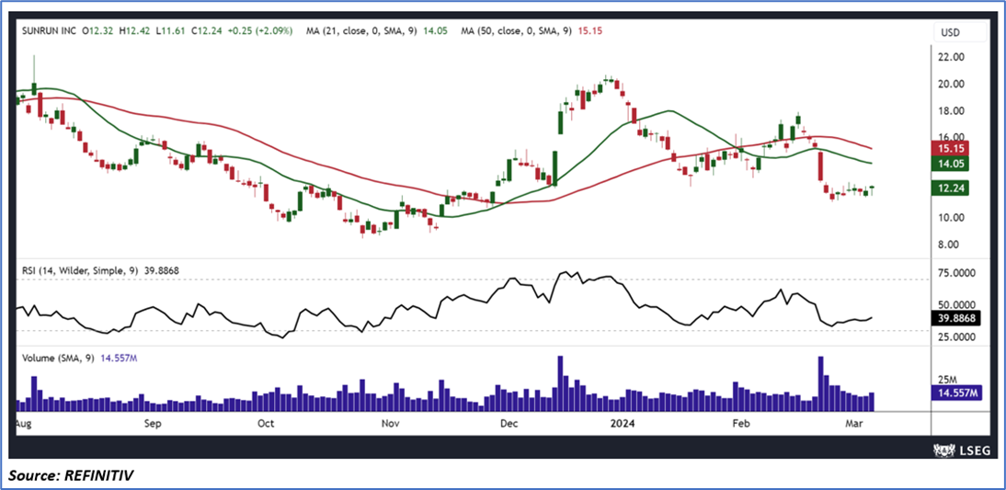The image size is (1006, 490).
Task: Click the 25M volume axis label
Action: (x=950, y=379)
